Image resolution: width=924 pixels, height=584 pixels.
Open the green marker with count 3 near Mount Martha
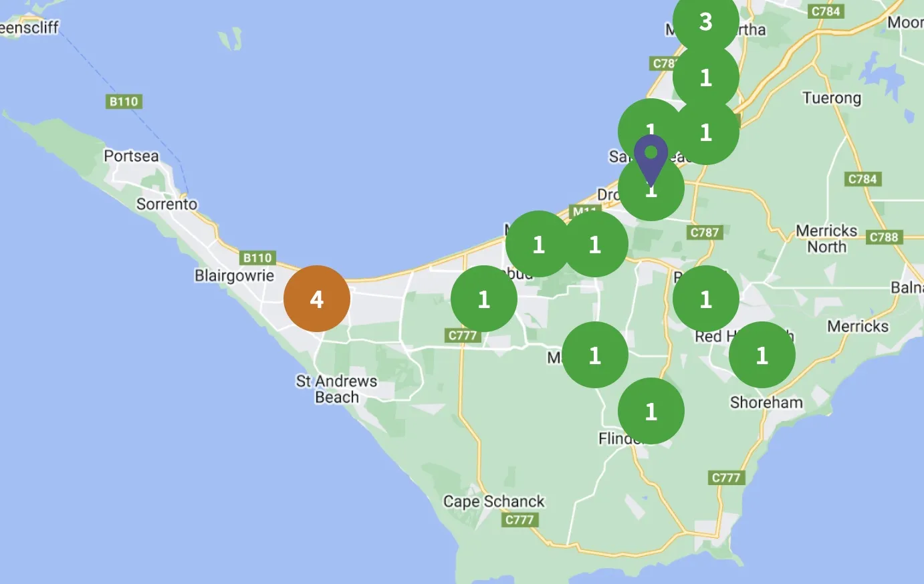706,20
